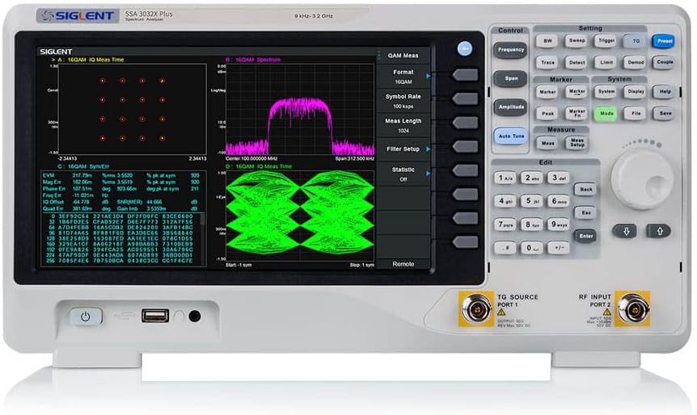Image resolution: width=697 pixels, height=415 pixels.
Task: Click the hardware softkey beside Meas Length
Action: (x=466, y=123)
